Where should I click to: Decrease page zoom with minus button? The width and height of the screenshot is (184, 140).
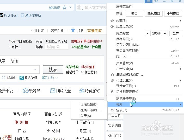(x=148, y=33)
